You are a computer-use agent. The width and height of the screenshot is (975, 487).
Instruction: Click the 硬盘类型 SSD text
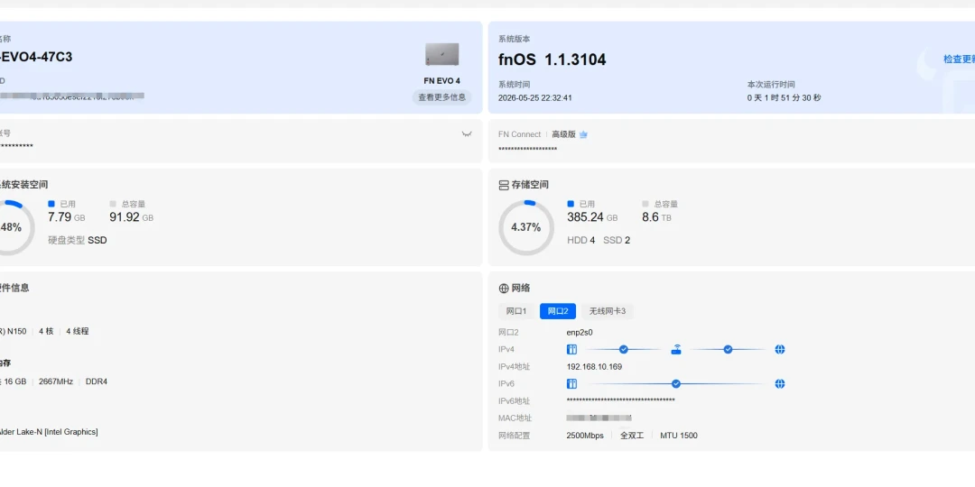[x=78, y=241]
